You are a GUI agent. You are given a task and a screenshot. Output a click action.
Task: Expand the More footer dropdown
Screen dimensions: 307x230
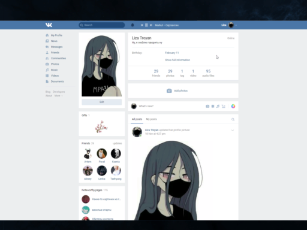point(59,96)
